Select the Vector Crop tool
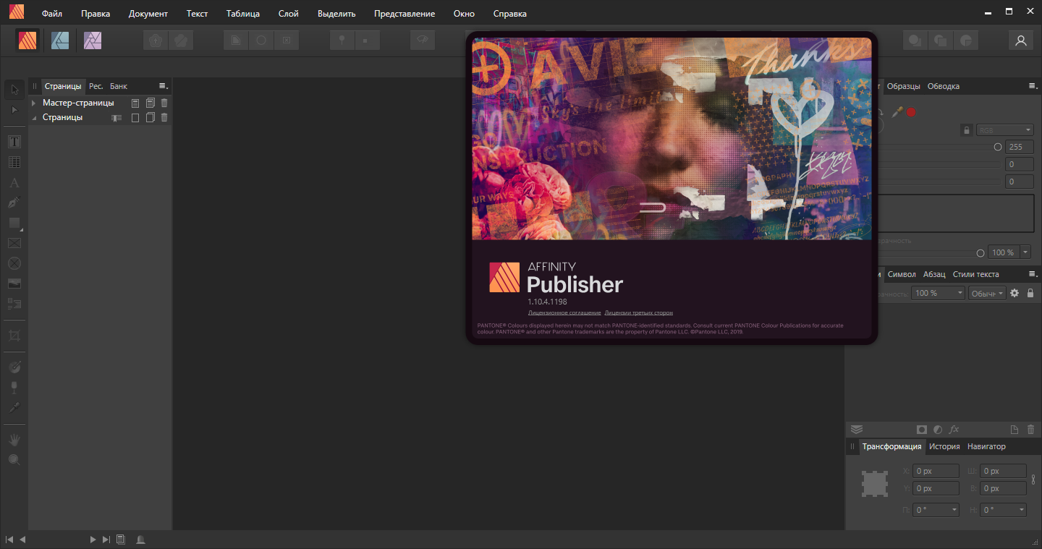1042x549 pixels. [14, 336]
